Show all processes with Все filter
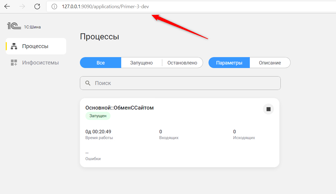 [100, 63]
